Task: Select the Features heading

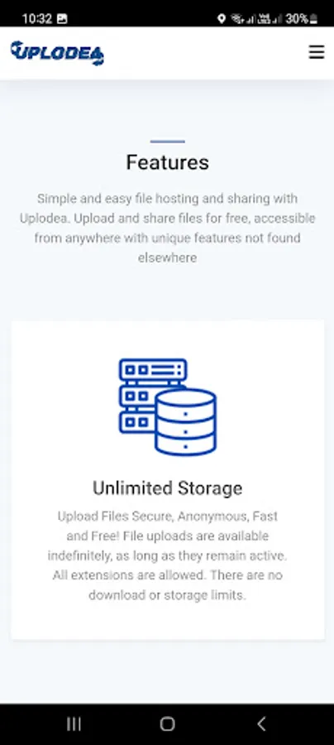Action: click(168, 162)
